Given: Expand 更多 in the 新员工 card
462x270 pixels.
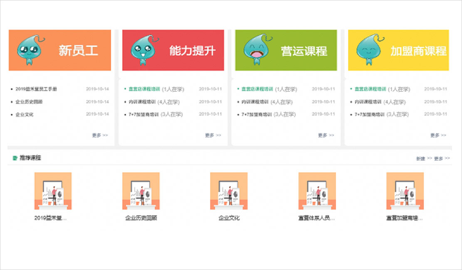Looking at the screenshot, I should pos(100,135).
